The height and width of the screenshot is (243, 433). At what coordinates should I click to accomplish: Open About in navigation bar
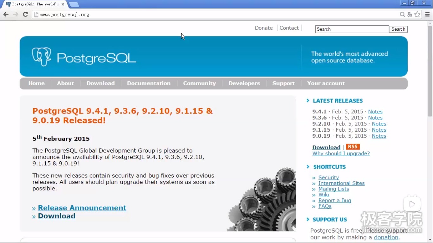(65, 83)
